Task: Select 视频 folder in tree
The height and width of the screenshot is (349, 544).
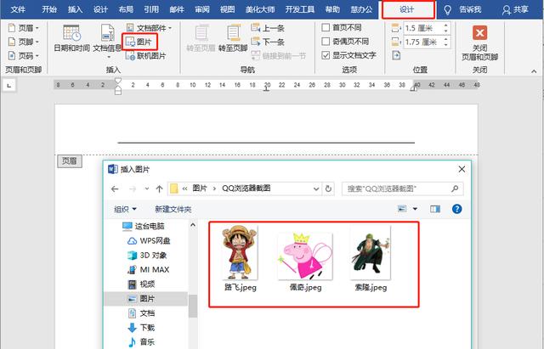Action: tap(141, 284)
